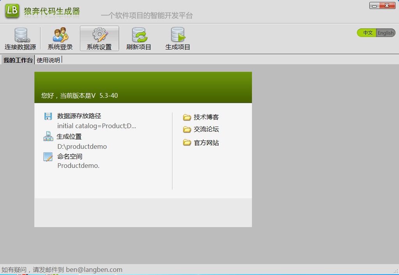Click the floppy disk icon beside 数据源存放路径
Viewport: 399px width, 275px height.
48,116
